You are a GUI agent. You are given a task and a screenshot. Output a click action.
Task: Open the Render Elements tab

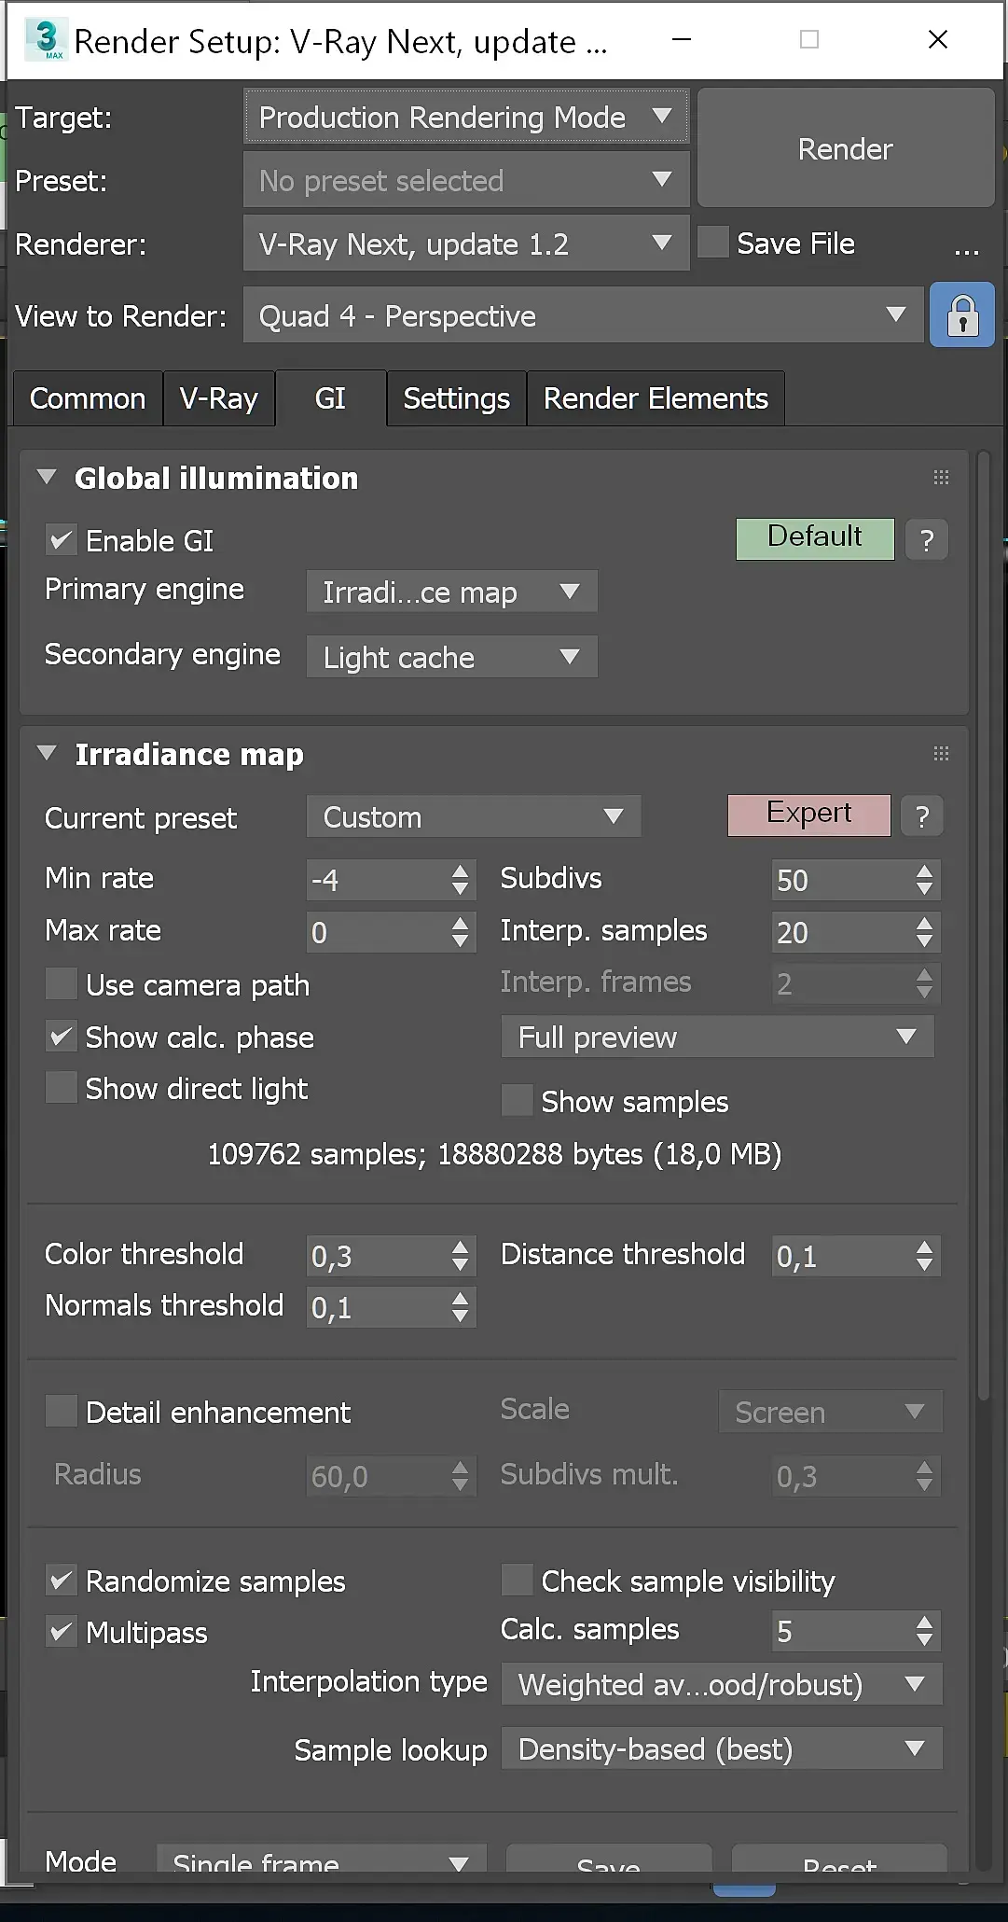click(655, 398)
